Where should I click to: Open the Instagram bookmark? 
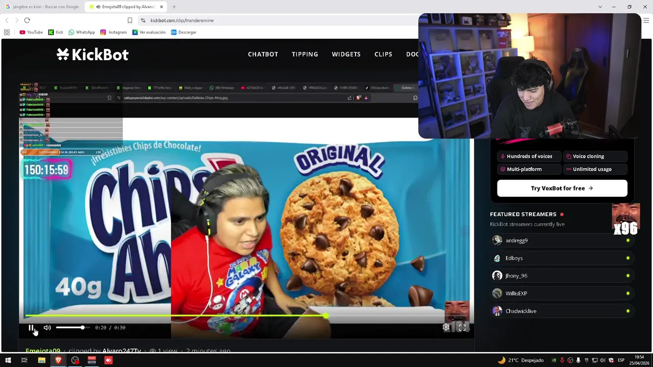pos(113,32)
